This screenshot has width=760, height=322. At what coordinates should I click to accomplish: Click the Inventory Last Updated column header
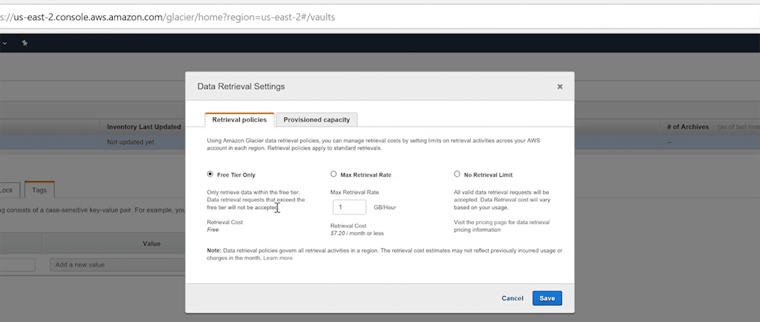point(144,127)
